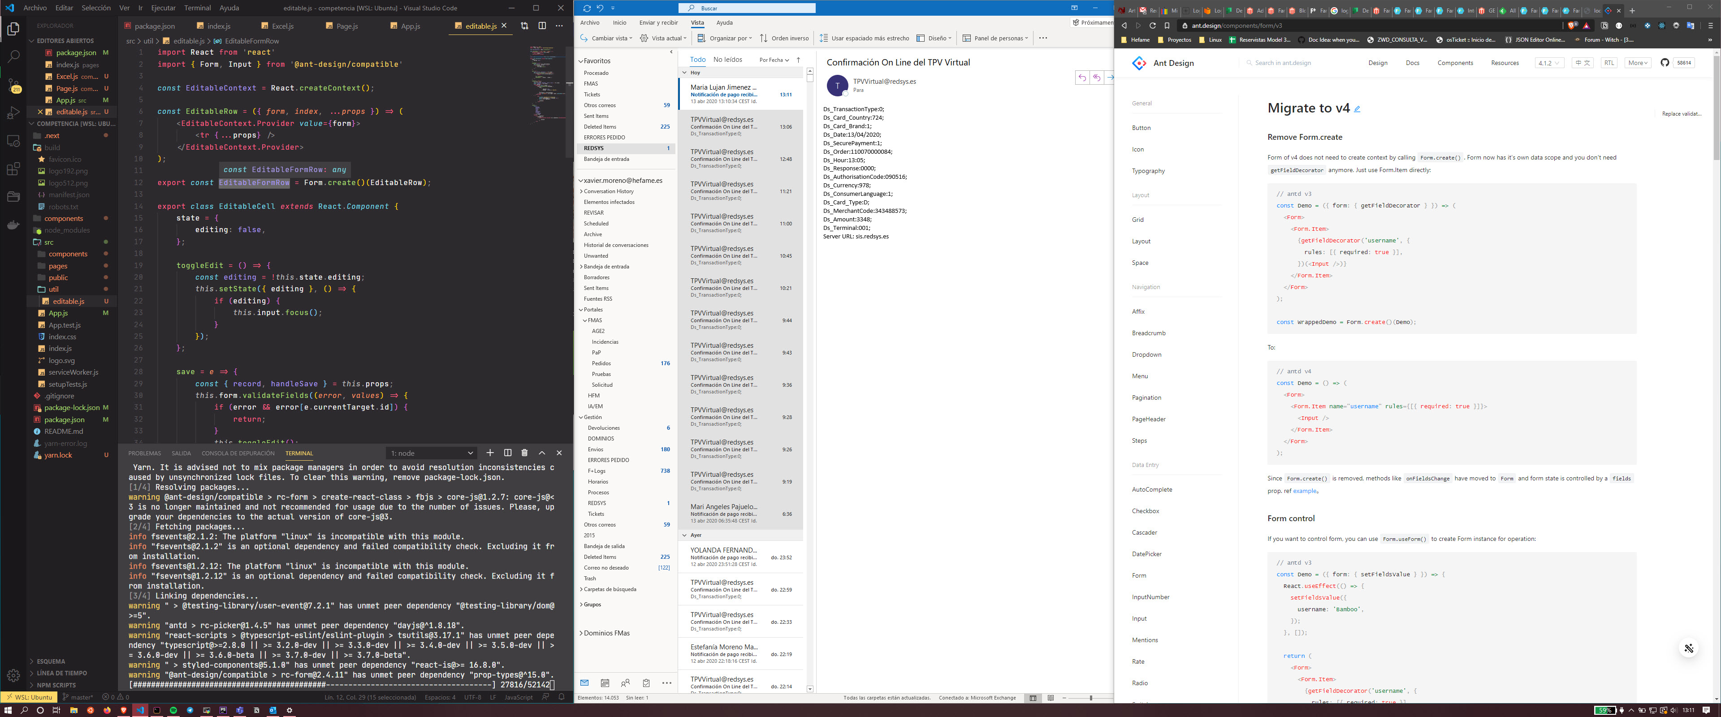Viewport: 1721px width, 717px height.
Task: Reload the ant.design page
Action: 1152,26
